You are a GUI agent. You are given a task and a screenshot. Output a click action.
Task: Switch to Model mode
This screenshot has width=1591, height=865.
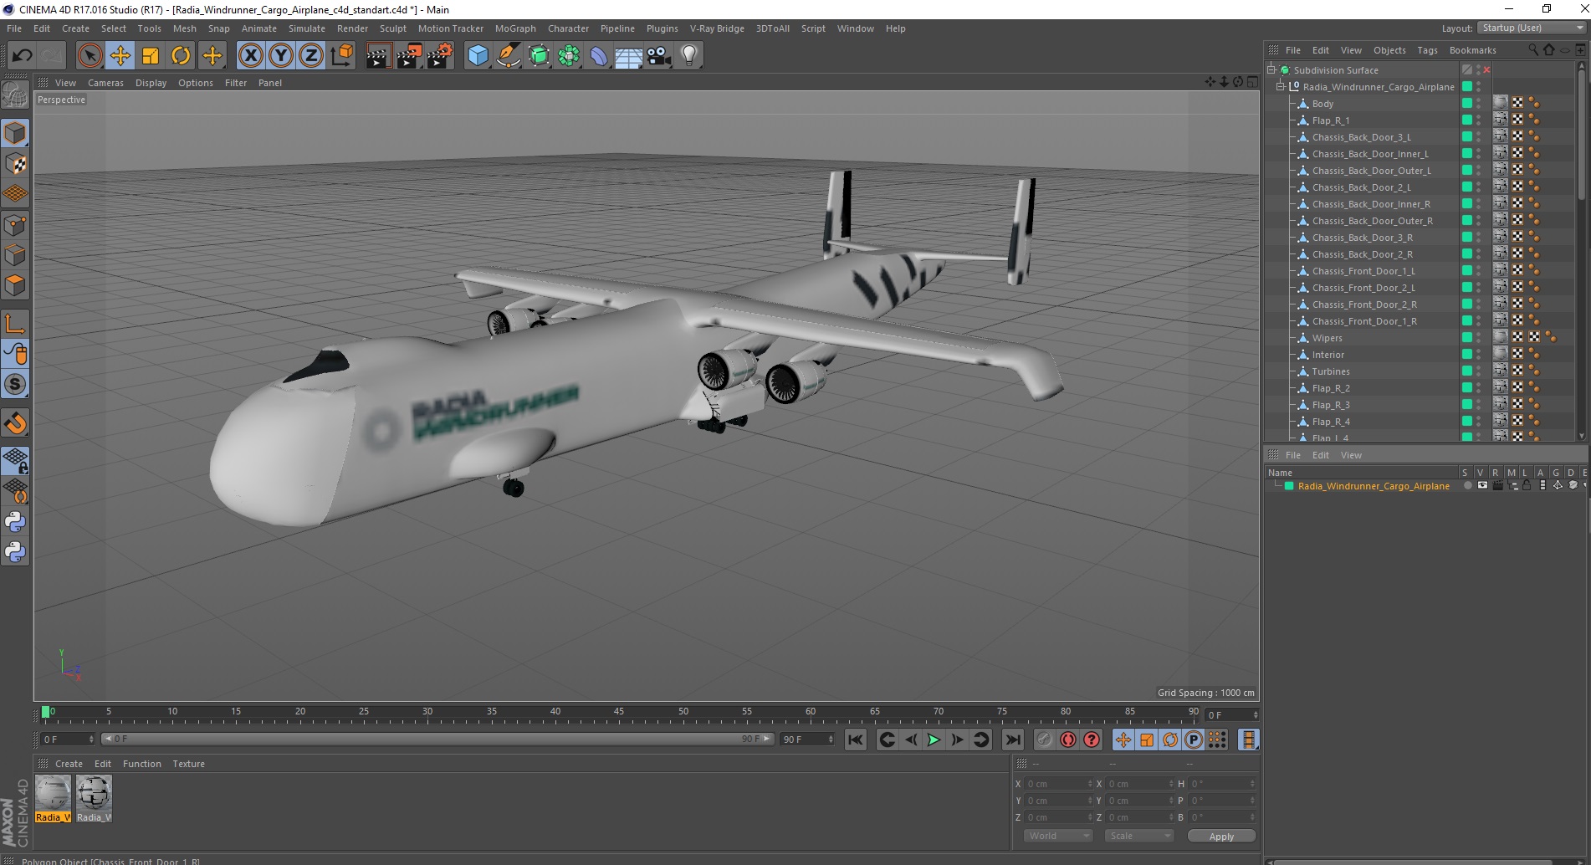15,133
